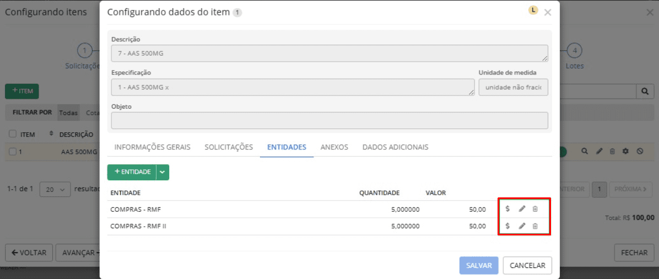Close the background Configurando itens window
The image size is (659, 279).
(650, 13)
